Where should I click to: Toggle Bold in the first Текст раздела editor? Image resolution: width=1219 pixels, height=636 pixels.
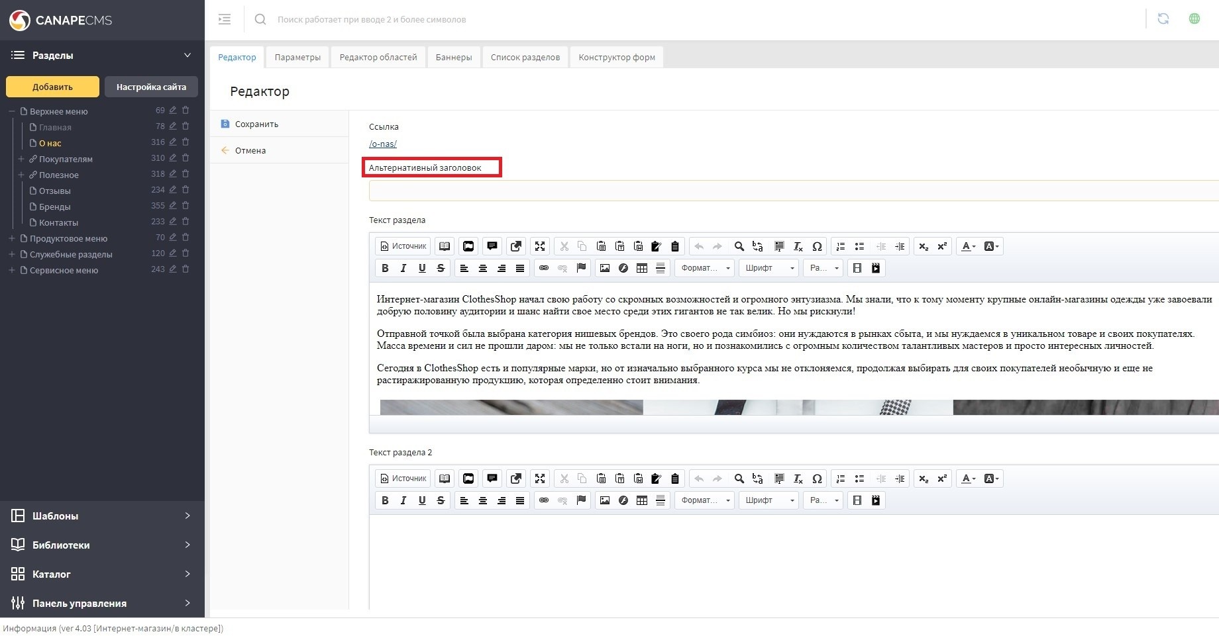[385, 268]
